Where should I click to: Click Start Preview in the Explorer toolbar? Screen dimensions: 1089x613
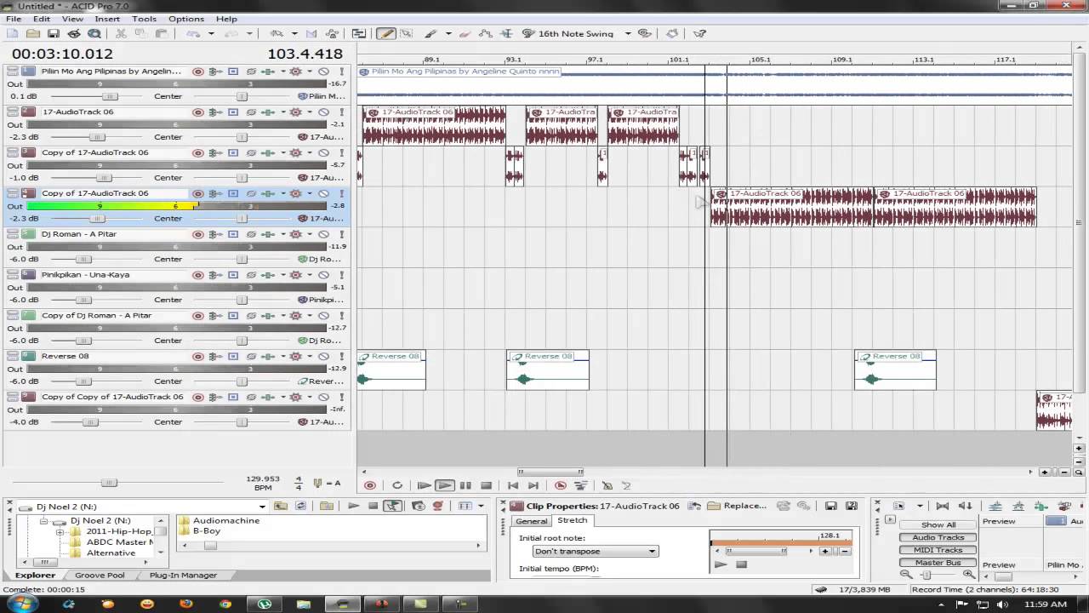click(353, 506)
